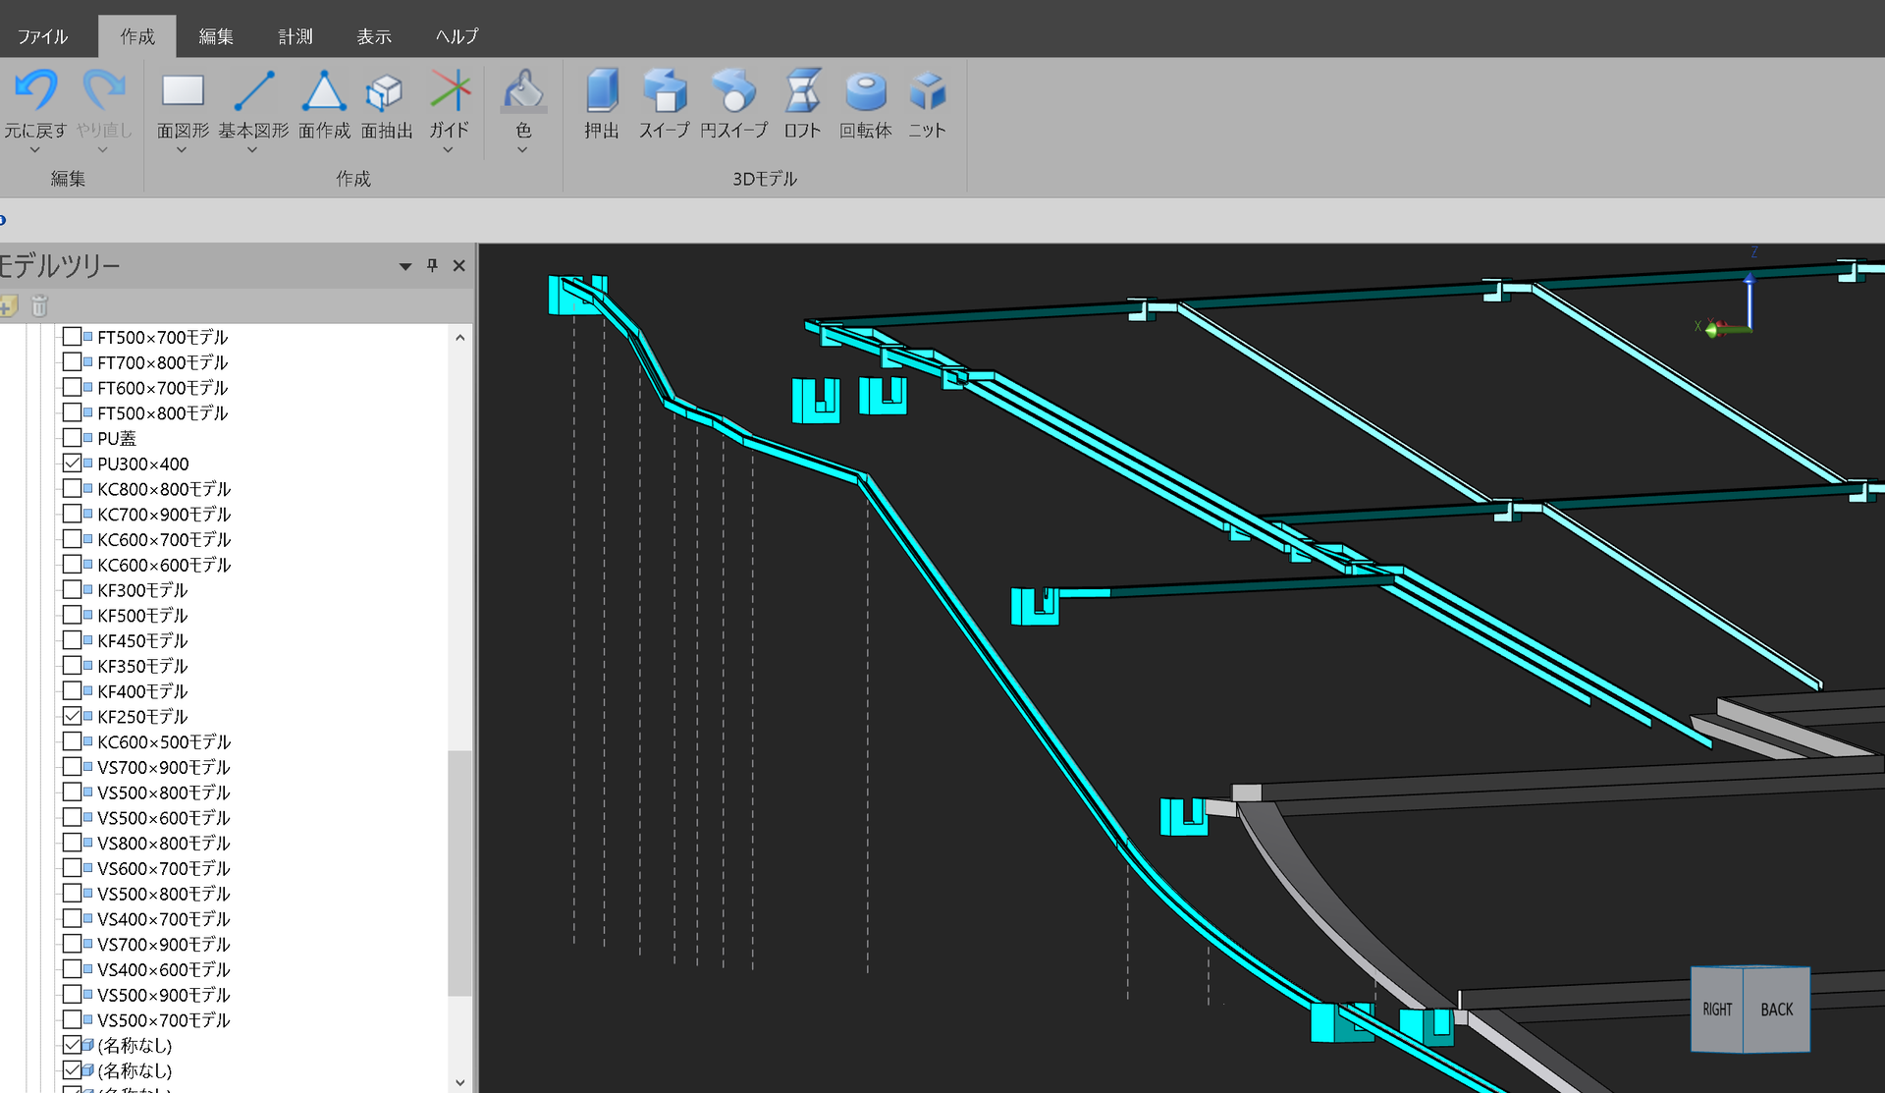This screenshot has width=1885, height=1093.
Task: Open the ガイド dropdown arrow
Action: 448,150
